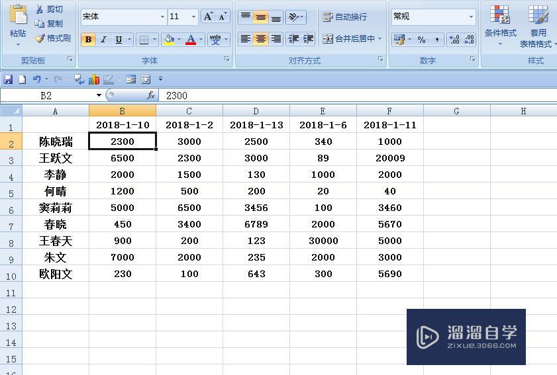557x375 pixels.
Task: Click the Save icon in quick access toolbar
Action: coord(8,79)
